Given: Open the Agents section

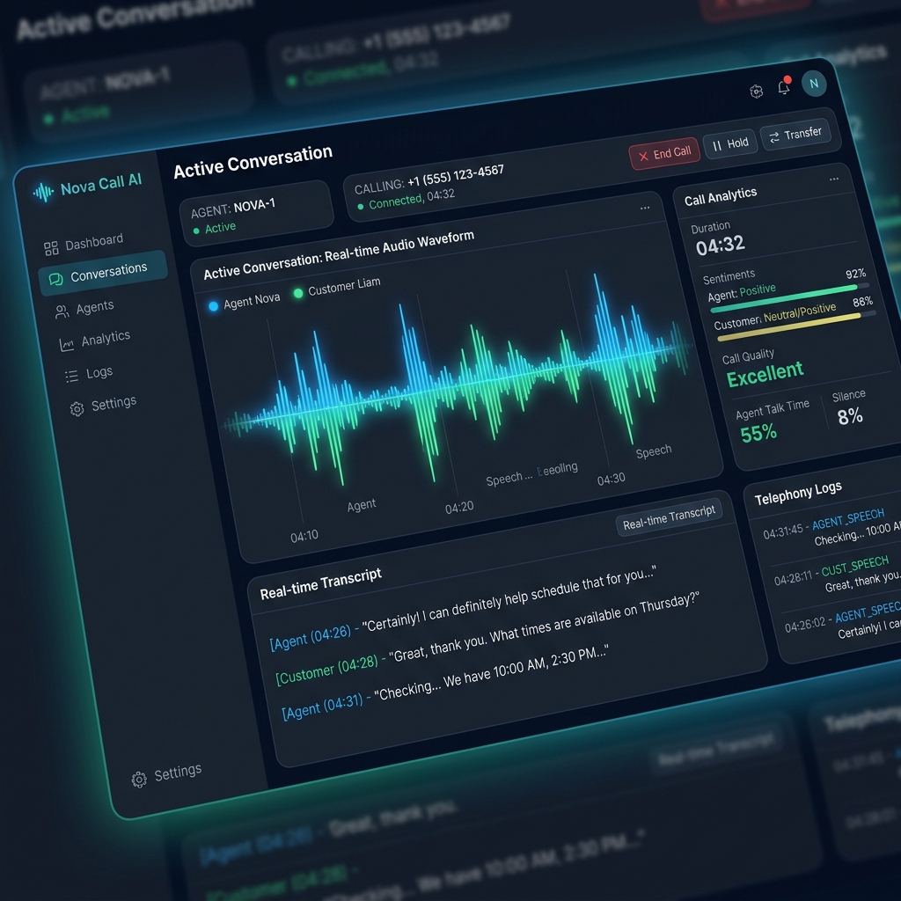Looking at the screenshot, I should click(x=84, y=309).
